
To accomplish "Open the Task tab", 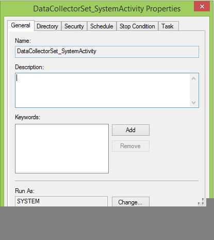I will point(168,26).
